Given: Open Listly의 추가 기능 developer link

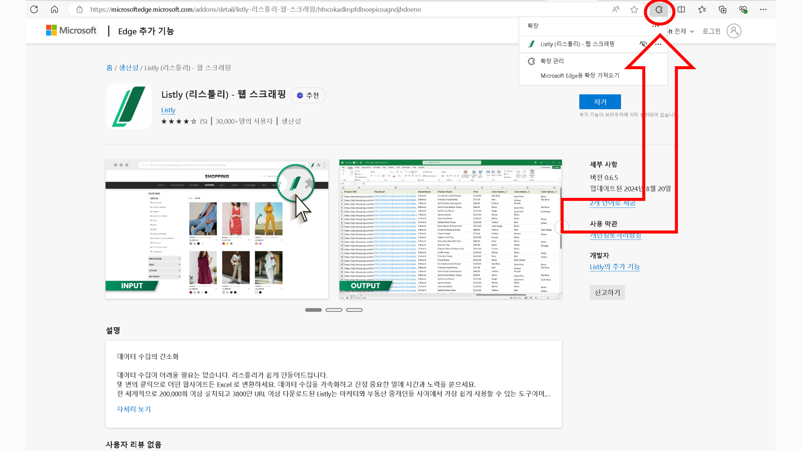Looking at the screenshot, I should pos(615,267).
